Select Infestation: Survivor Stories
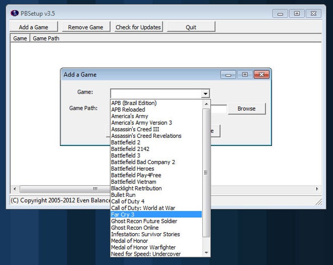333x265 pixels. [156, 235]
